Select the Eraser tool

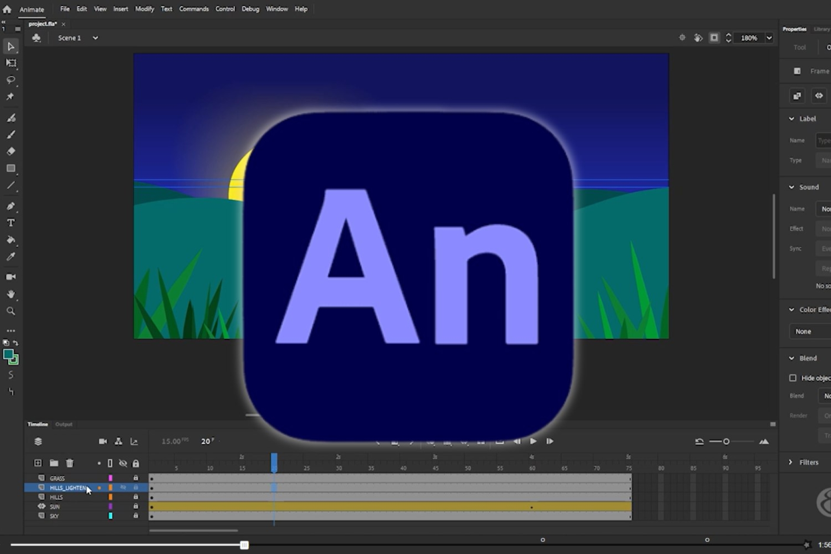click(11, 151)
